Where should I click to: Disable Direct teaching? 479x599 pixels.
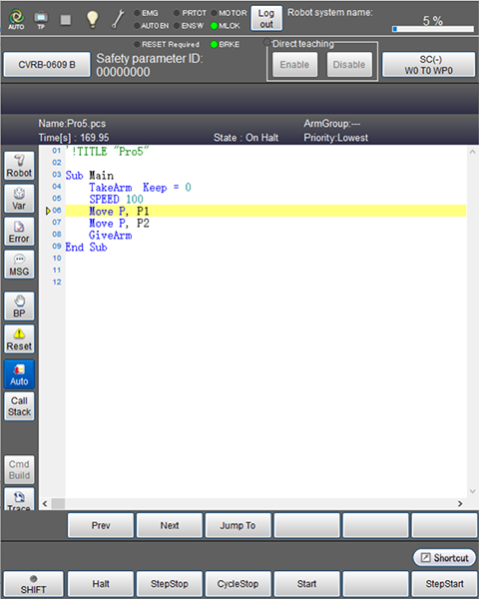click(349, 65)
